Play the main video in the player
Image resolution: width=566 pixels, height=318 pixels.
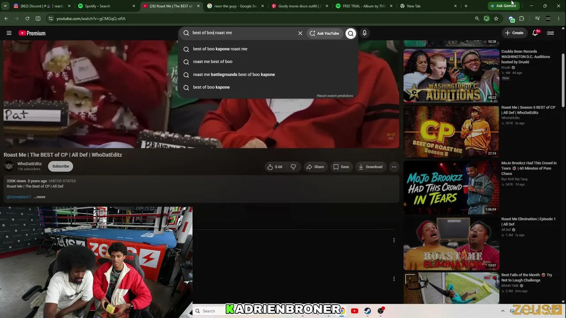tap(201, 94)
